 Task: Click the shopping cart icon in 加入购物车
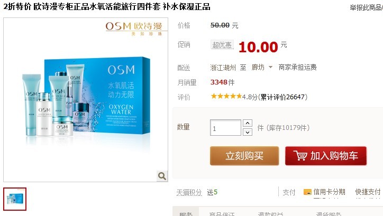[x=300, y=156]
